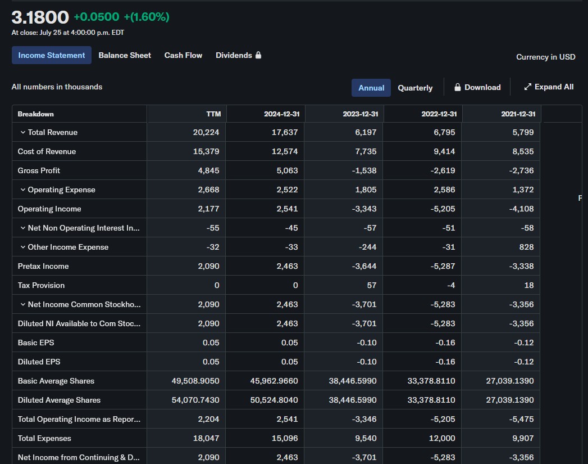Screen dimensions: 588x464
Task: Open the locked Dividends tab
Action: pos(238,55)
